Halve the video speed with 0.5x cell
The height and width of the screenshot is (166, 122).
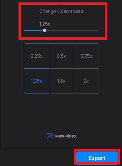[61, 56]
